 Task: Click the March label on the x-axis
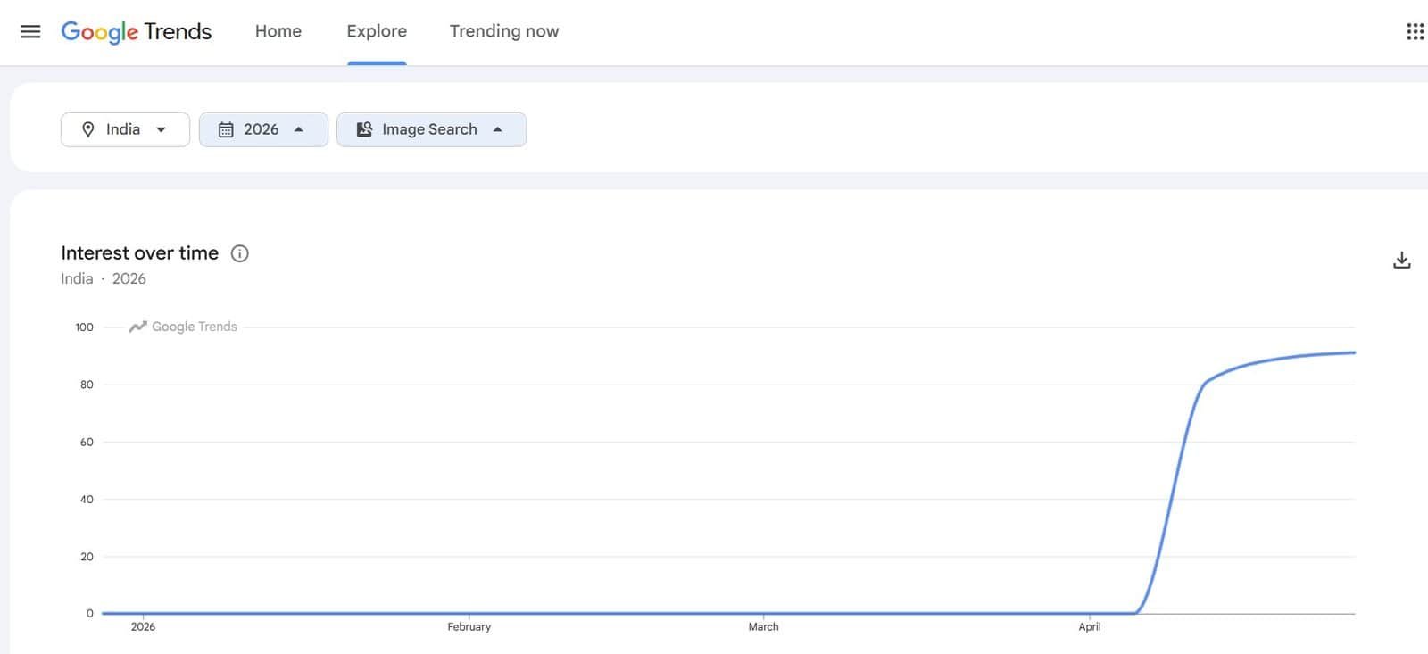763,627
